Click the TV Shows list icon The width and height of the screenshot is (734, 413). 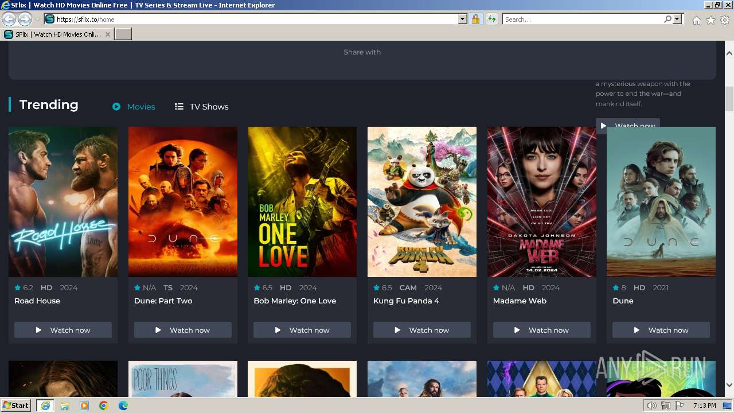click(x=179, y=107)
